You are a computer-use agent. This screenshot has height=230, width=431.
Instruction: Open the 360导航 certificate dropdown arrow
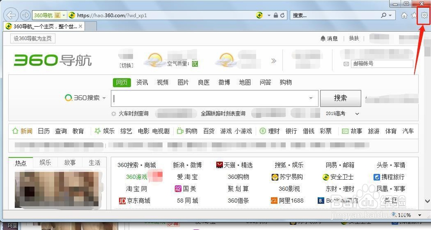point(64,15)
